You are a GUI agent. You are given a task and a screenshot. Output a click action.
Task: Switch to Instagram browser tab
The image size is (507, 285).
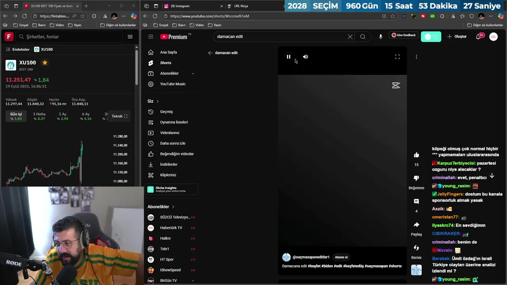(x=194, y=6)
